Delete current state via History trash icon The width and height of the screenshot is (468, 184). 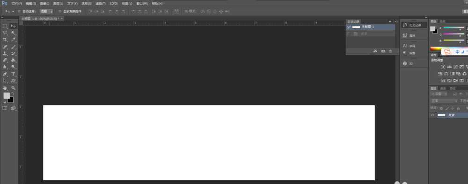pos(390,51)
